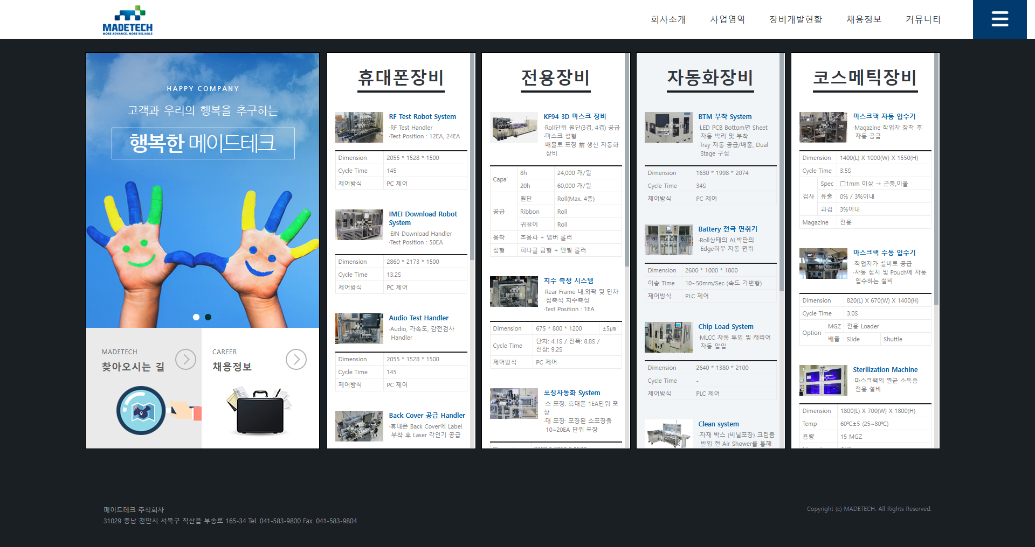
Task: Click the black briefcase illustration
Action: 260,412
